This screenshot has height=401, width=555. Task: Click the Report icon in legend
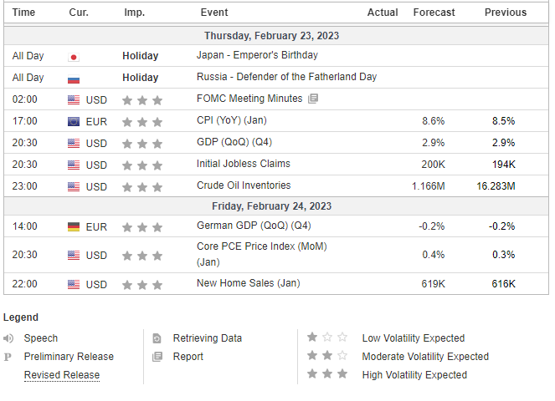(x=157, y=357)
